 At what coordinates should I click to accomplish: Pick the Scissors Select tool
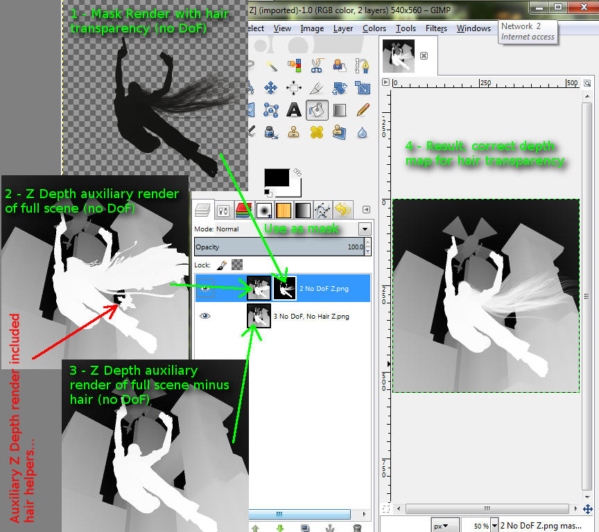(317, 66)
